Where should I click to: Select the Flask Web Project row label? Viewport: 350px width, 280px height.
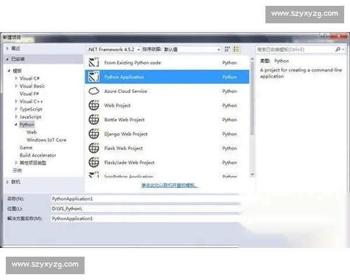124,148
